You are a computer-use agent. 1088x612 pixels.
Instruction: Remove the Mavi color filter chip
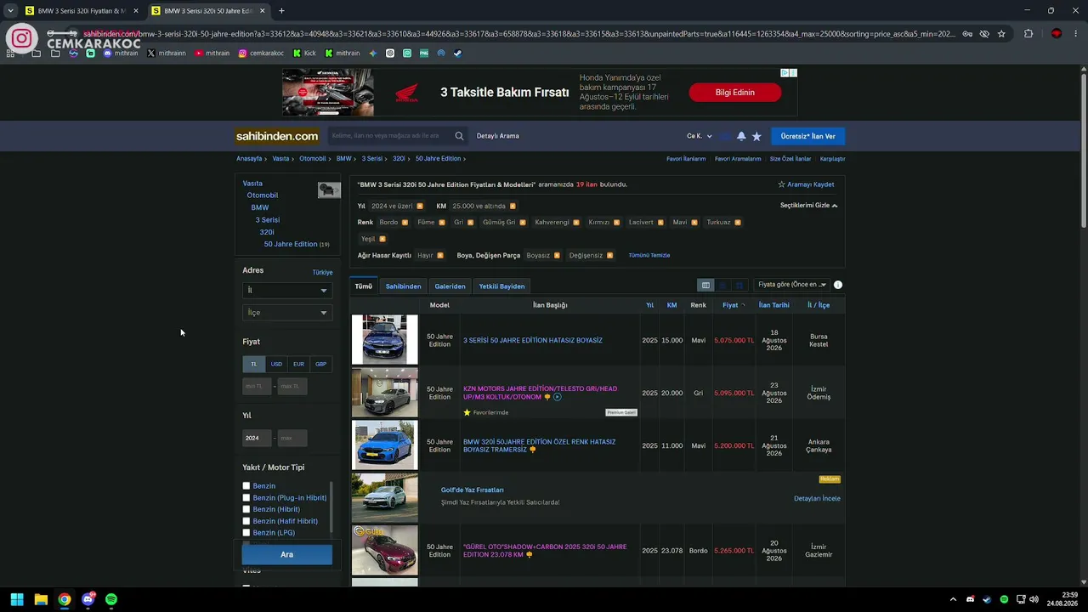(x=694, y=223)
